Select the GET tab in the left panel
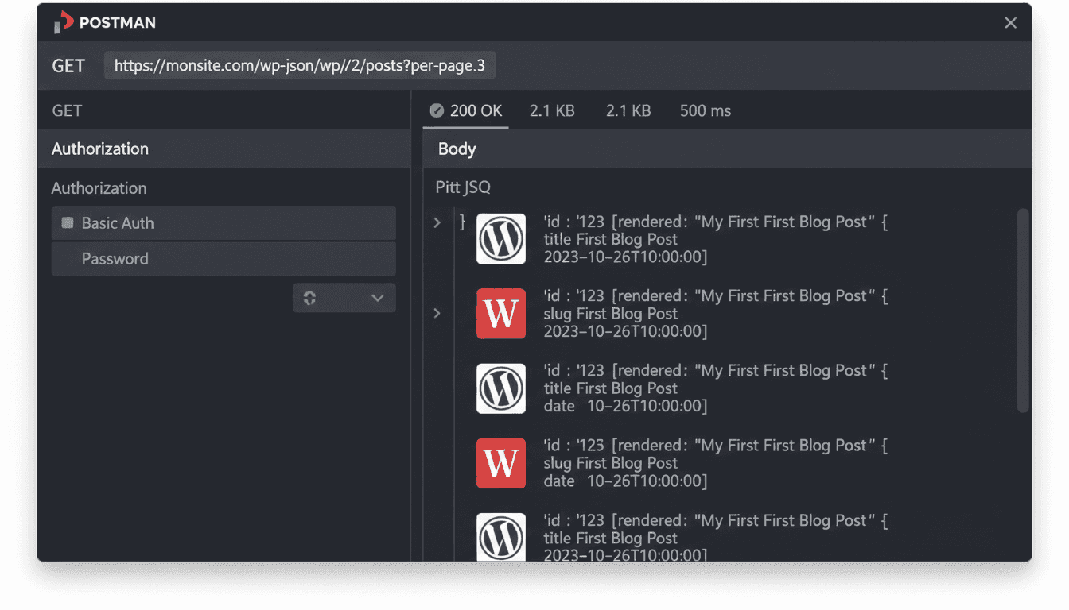This screenshot has height=610, width=1069. (67, 110)
